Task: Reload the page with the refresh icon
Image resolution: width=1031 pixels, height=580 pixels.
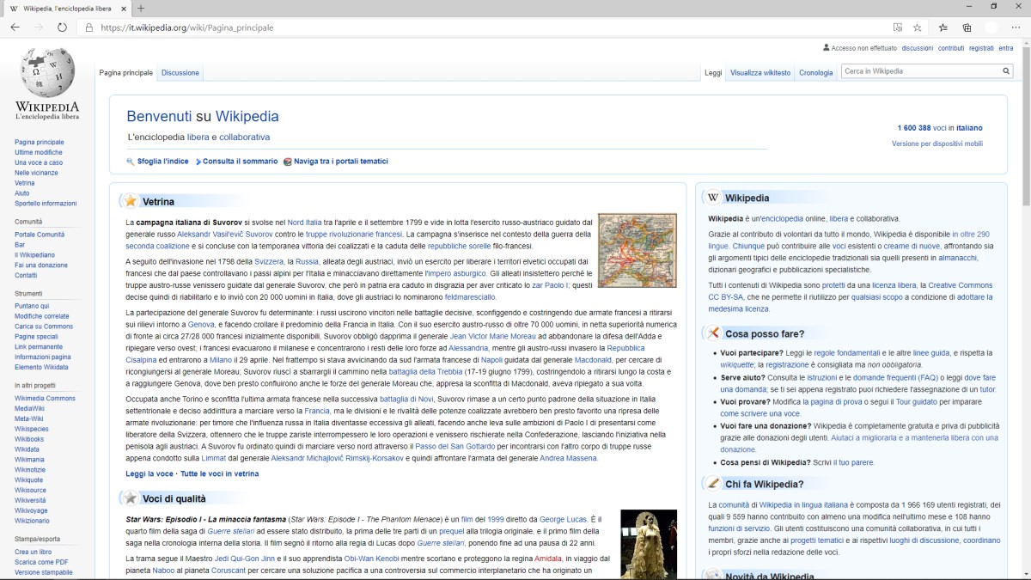Action: pyautogui.click(x=62, y=27)
